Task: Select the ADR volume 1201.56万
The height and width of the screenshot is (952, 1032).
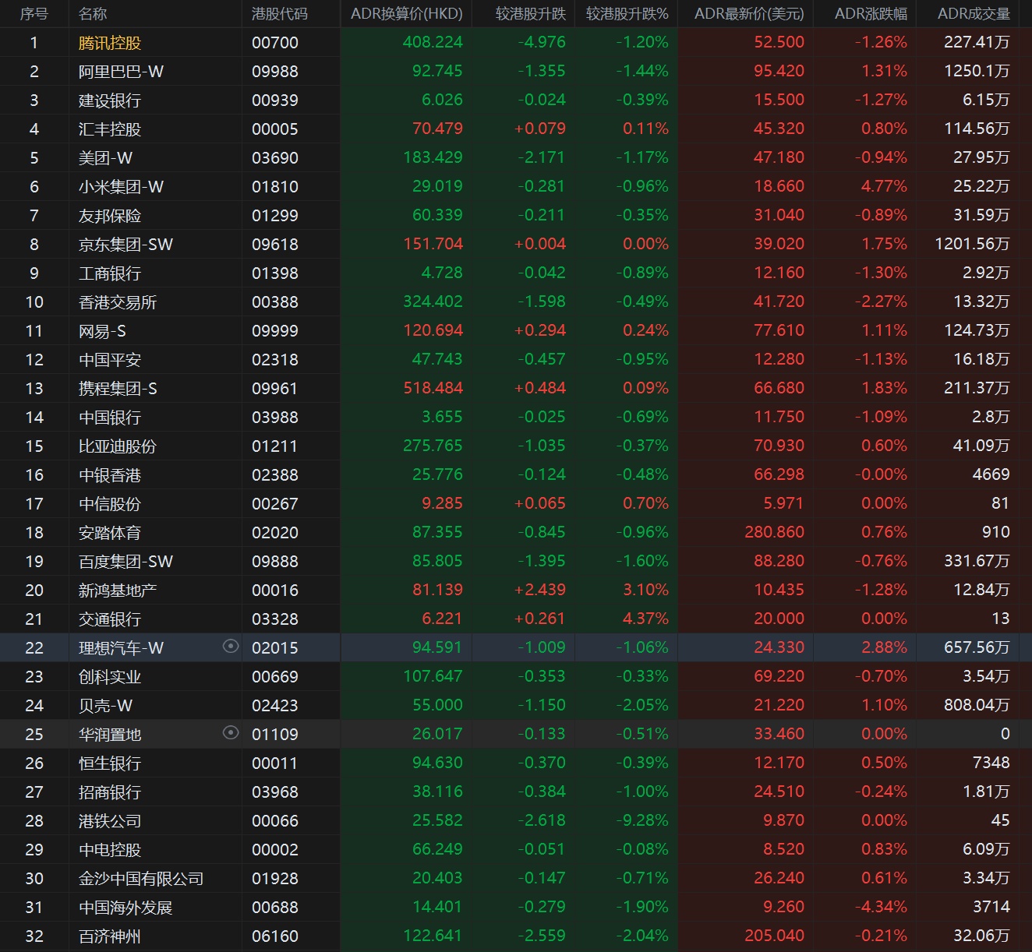Action: click(x=973, y=244)
